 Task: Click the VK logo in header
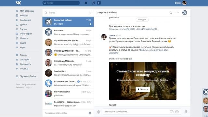(18, 3)
